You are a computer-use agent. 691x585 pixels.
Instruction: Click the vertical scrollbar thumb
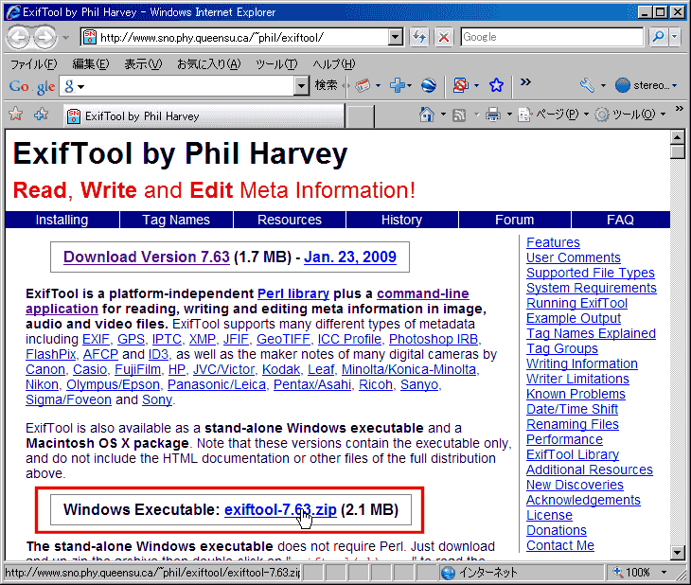pyautogui.click(x=677, y=152)
